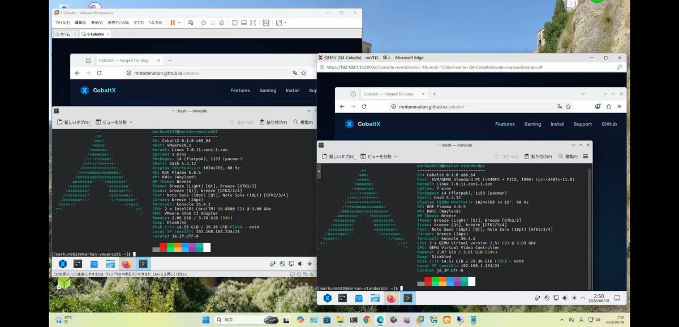Click Edge address bar in QEMU noVNC window
Screen dimensions: 679x327
click(x=470, y=67)
